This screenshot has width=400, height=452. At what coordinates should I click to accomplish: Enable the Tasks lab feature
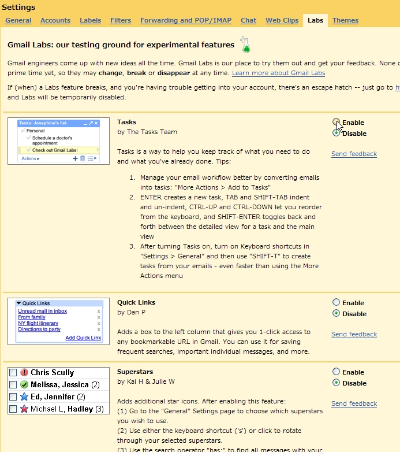(x=336, y=122)
